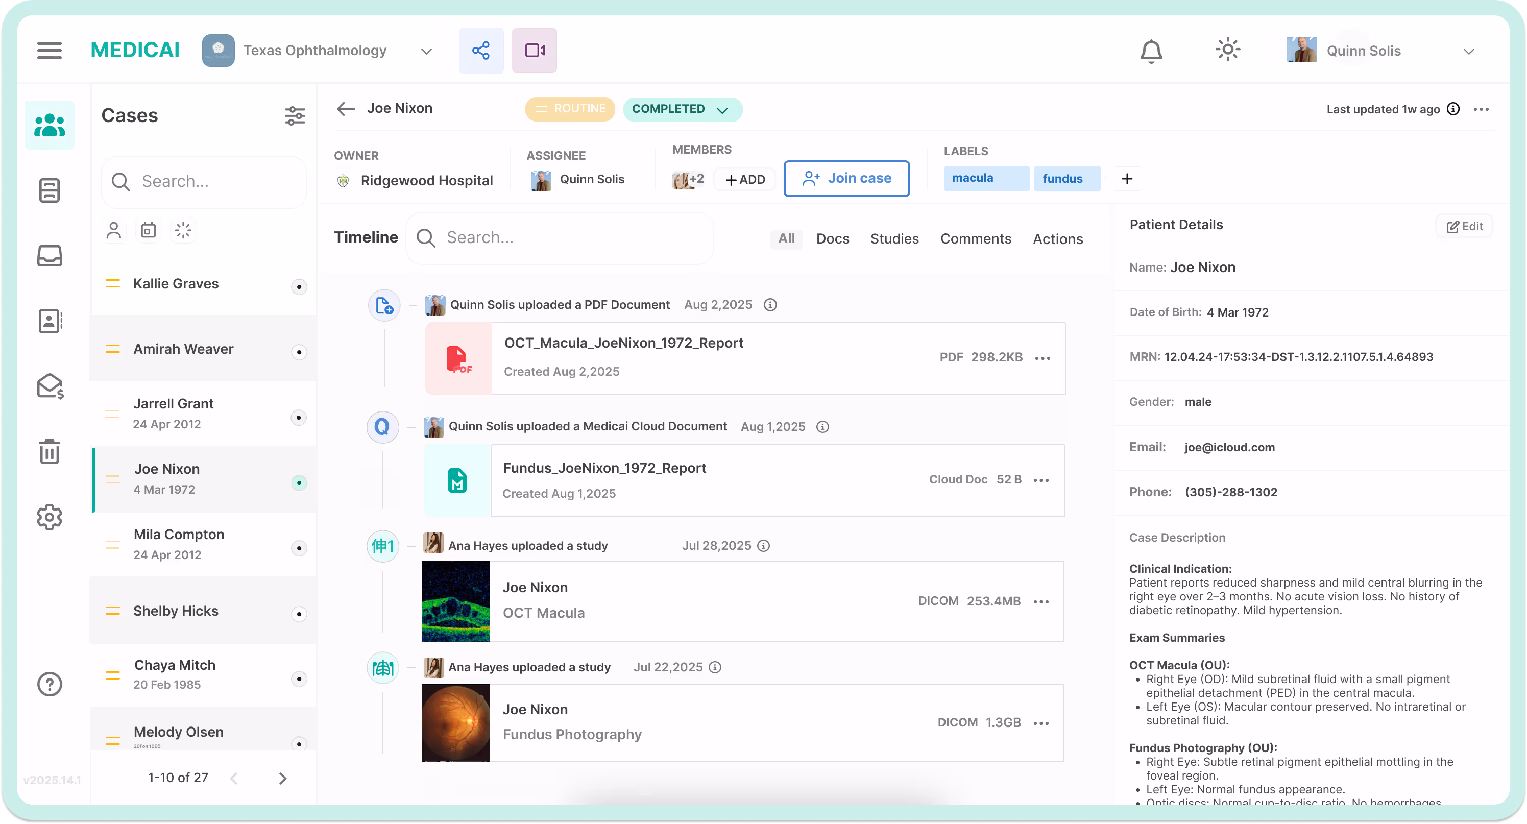Open the settings gear in sidebar
1527x824 pixels.
(50, 517)
